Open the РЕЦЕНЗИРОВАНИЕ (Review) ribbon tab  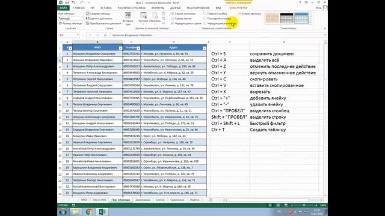[x=198, y=8]
